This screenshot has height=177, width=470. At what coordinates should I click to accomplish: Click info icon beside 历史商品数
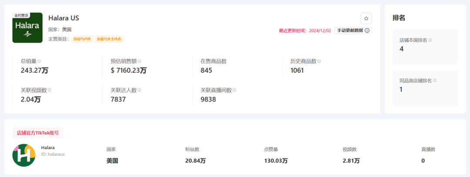pyautogui.click(x=319, y=62)
